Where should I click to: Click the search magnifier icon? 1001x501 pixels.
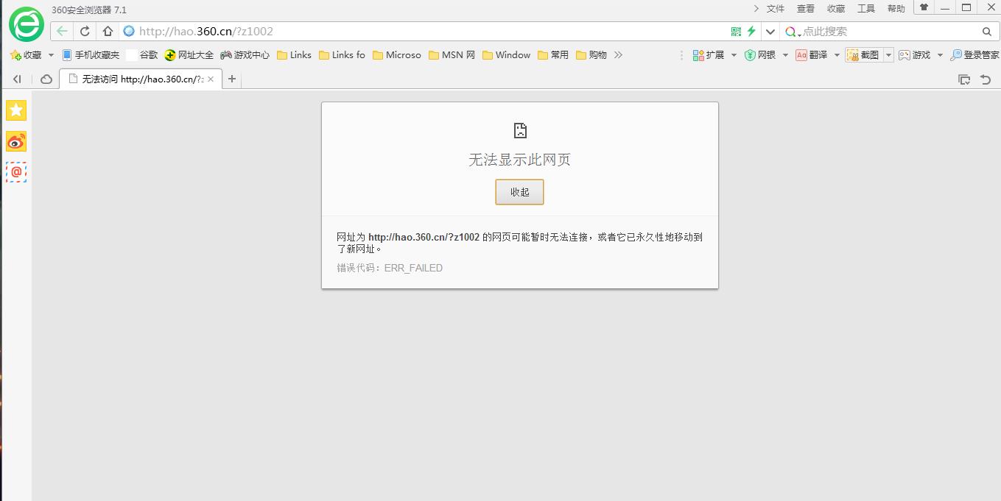987,32
